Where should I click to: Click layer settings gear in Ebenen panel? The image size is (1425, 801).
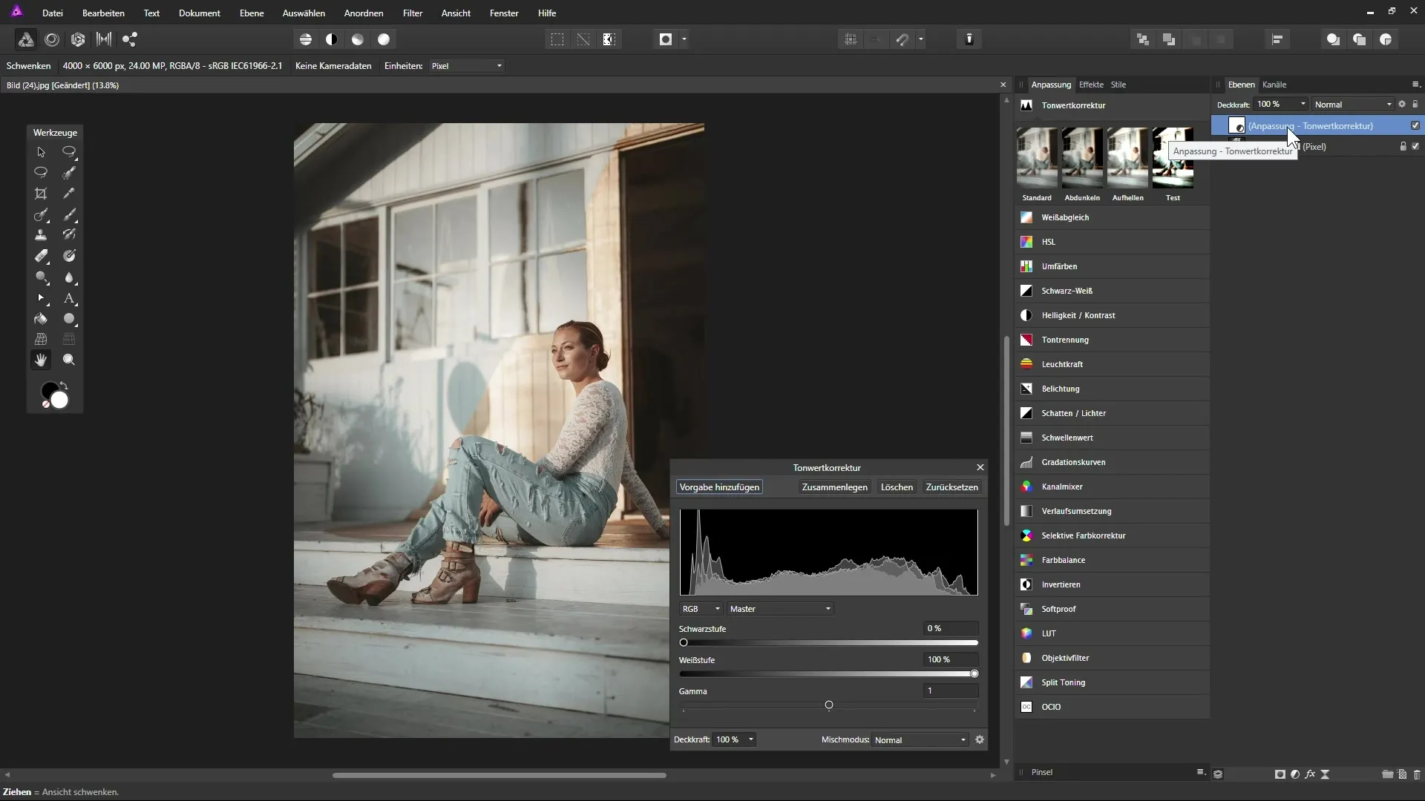click(x=1402, y=105)
